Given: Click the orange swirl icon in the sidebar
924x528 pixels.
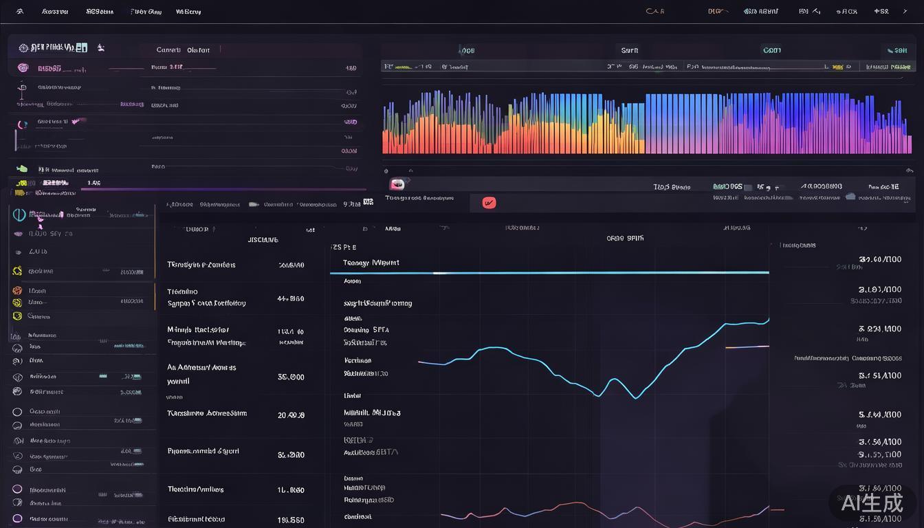Looking at the screenshot, I should point(17,291).
